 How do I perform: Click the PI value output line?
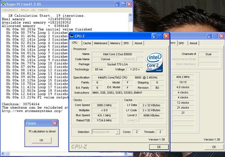pyautogui.click(x=38, y=97)
